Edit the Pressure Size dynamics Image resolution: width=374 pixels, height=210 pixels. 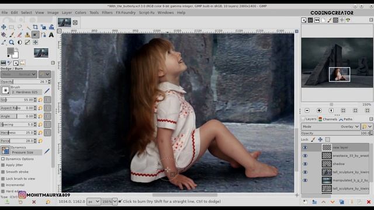click(x=47, y=151)
